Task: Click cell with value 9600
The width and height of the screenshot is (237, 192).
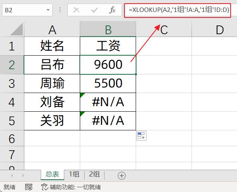Action: tap(108, 65)
